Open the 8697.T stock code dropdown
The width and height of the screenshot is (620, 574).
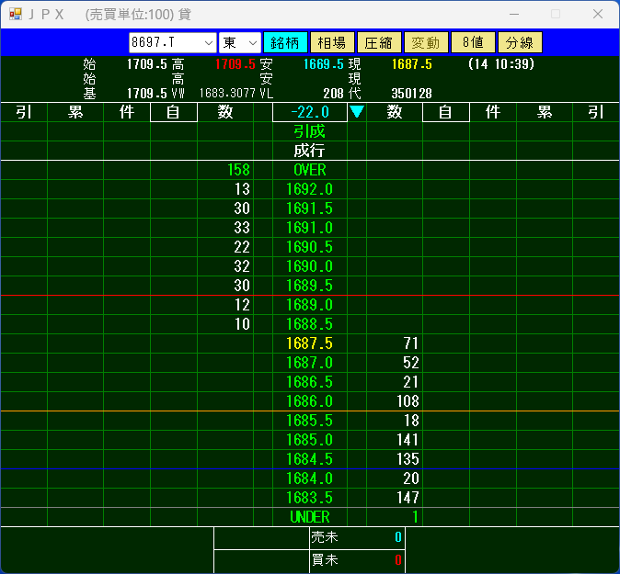207,43
